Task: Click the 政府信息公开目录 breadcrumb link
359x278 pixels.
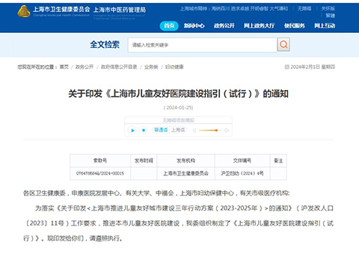Action: tap(119, 67)
